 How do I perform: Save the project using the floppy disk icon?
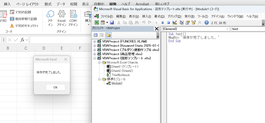point(112,23)
